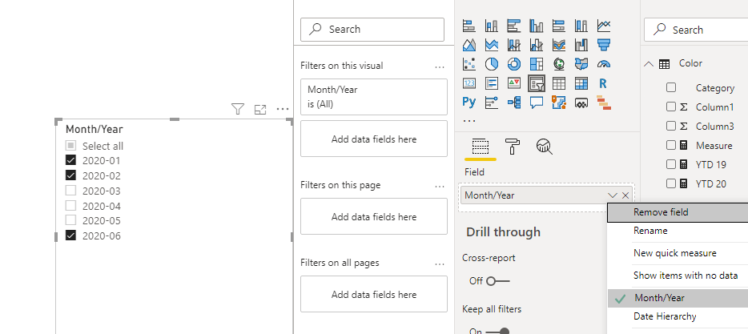This screenshot has width=748, height=334.
Task: Uncheck the 2020-02 slicer item
Action: (70, 175)
